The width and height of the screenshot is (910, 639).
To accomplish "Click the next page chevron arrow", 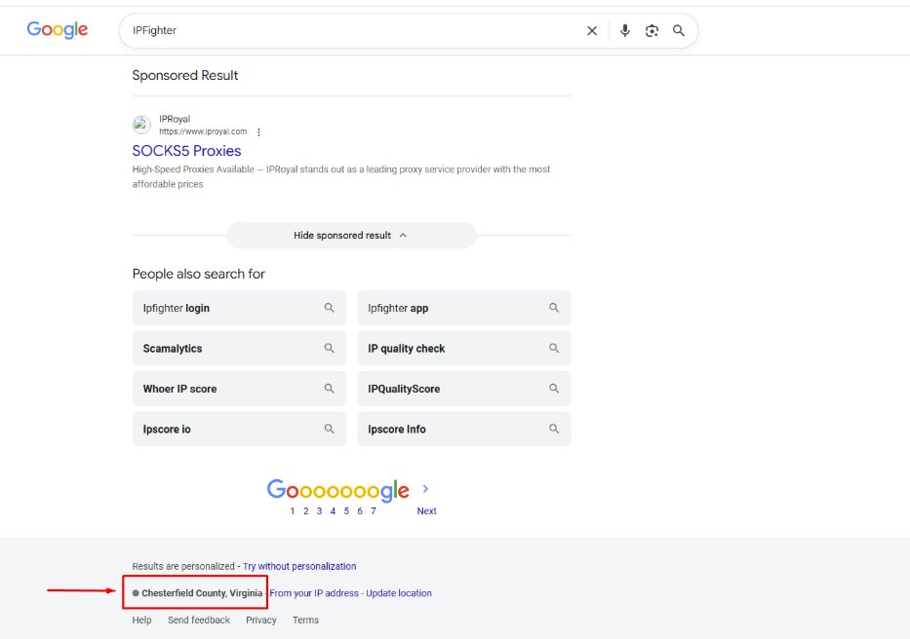I will (425, 489).
